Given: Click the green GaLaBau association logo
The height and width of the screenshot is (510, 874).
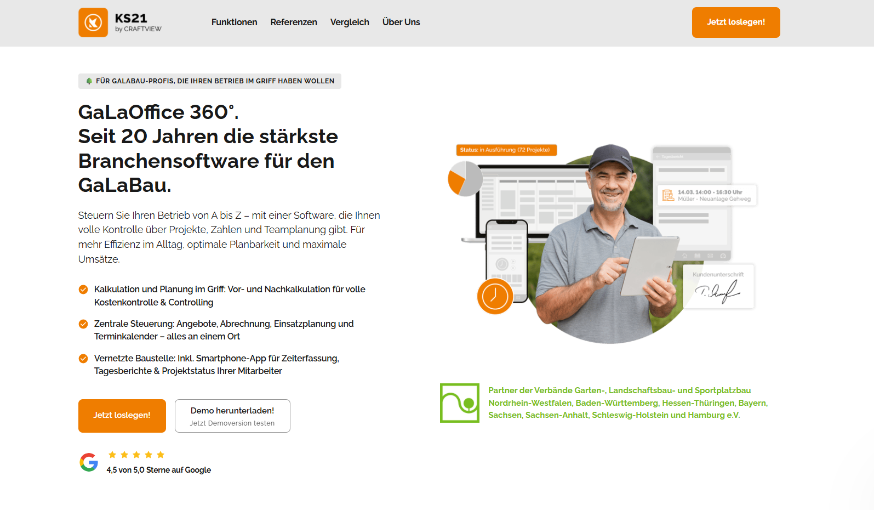Looking at the screenshot, I should point(460,403).
